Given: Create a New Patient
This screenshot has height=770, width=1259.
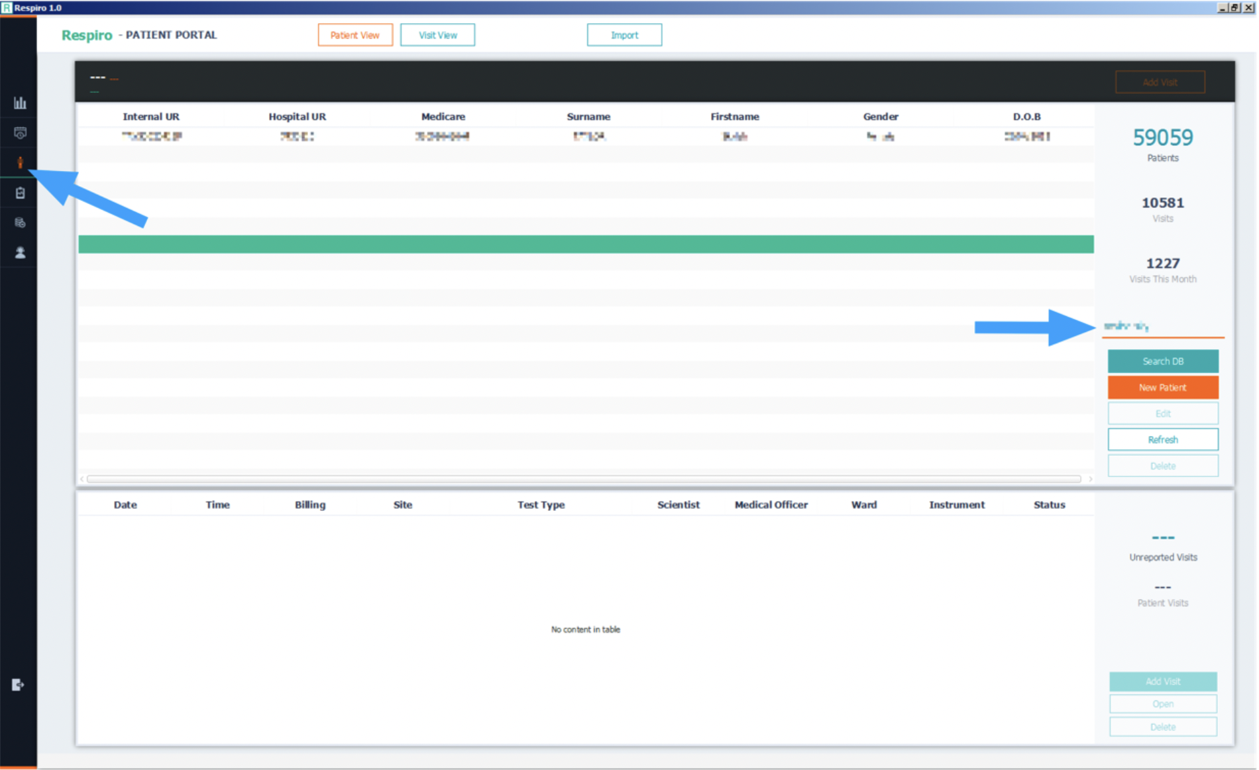Looking at the screenshot, I should click(x=1162, y=388).
